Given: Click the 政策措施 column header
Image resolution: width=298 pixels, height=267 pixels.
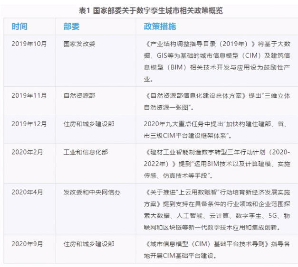Looking at the screenshot, I should pos(160,27).
